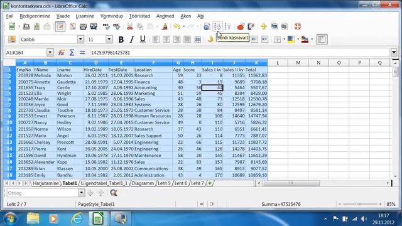
Task: Toggle AutoSpellcheck icon
Action: point(117,26)
